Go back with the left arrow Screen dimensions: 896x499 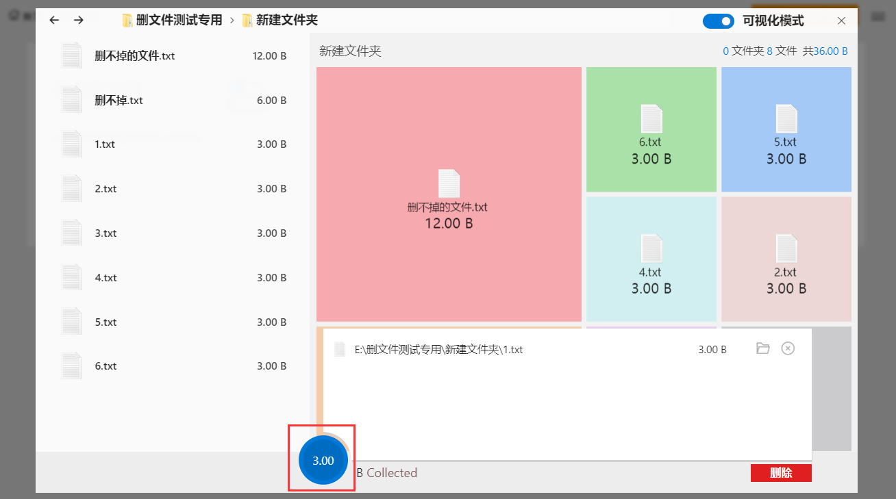(54, 21)
